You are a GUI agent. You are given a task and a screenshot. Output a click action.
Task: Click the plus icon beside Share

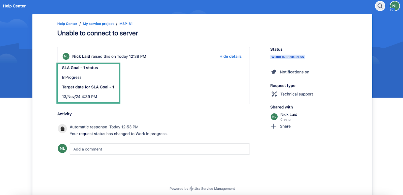(274, 126)
